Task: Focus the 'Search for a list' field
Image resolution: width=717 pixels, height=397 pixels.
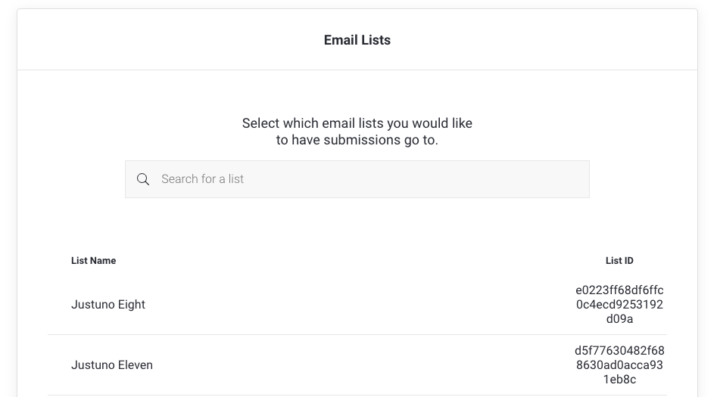Action: point(356,179)
